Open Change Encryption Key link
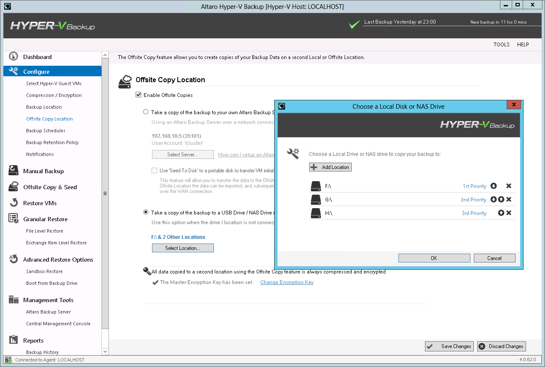This screenshot has height=367, width=545. 287,282
